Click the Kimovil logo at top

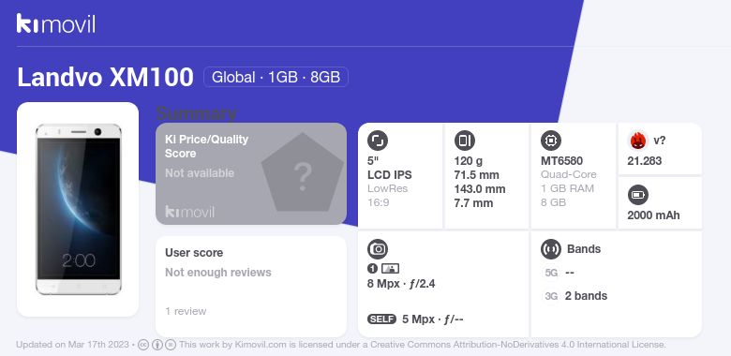56,23
